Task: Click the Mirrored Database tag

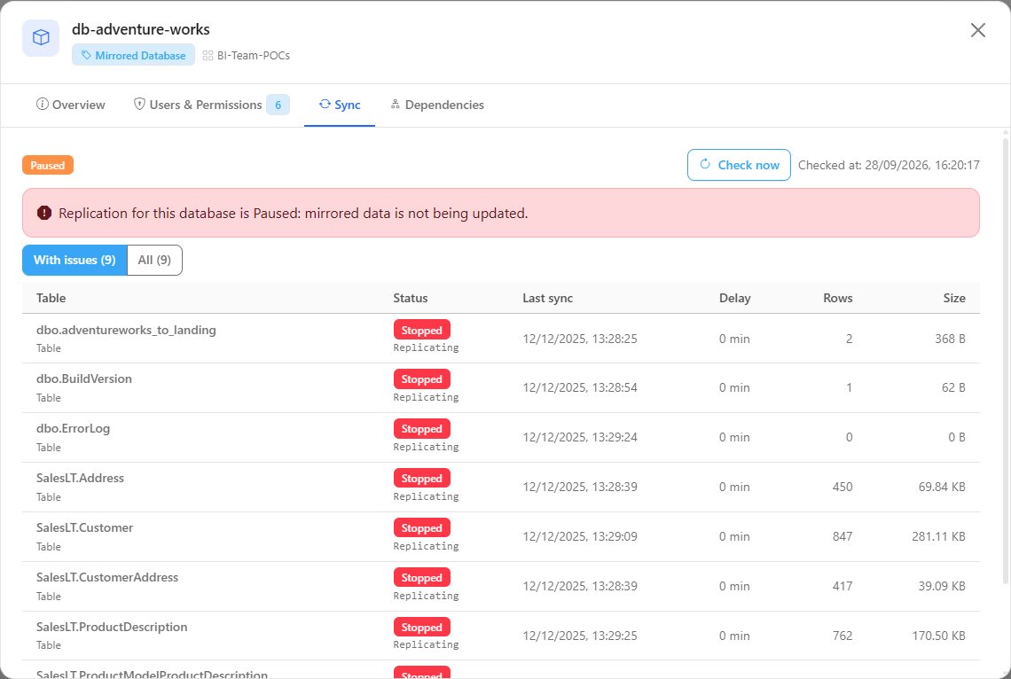Action: 133,56
